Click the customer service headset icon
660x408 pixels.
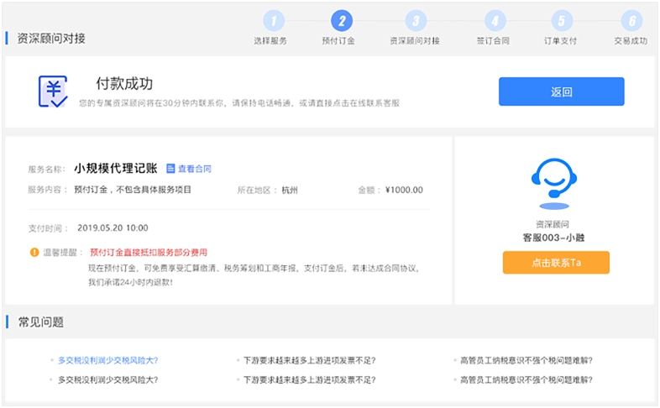pos(554,182)
